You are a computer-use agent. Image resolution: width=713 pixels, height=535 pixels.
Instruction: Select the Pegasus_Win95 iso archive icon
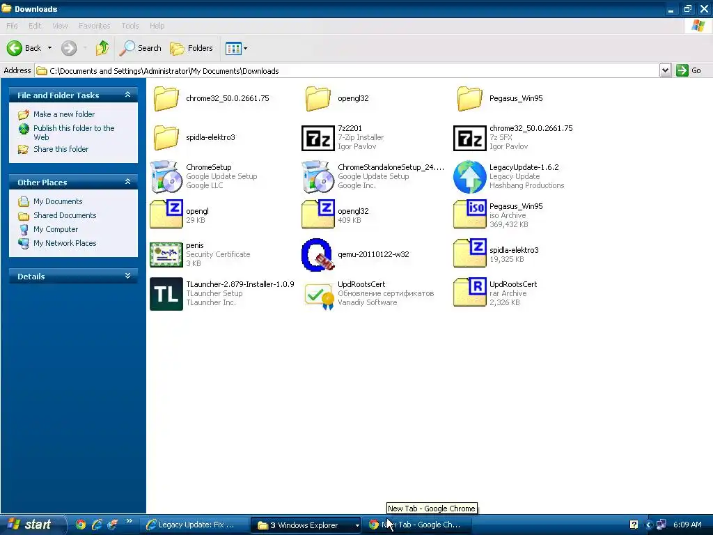pyautogui.click(x=470, y=213)
